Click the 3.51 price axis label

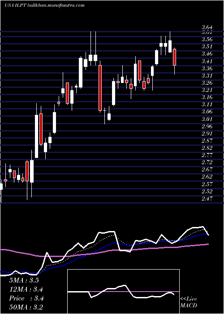tap(207, 47)
